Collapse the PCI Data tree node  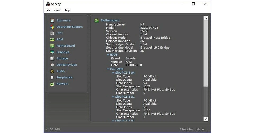[x=108, y=69]
